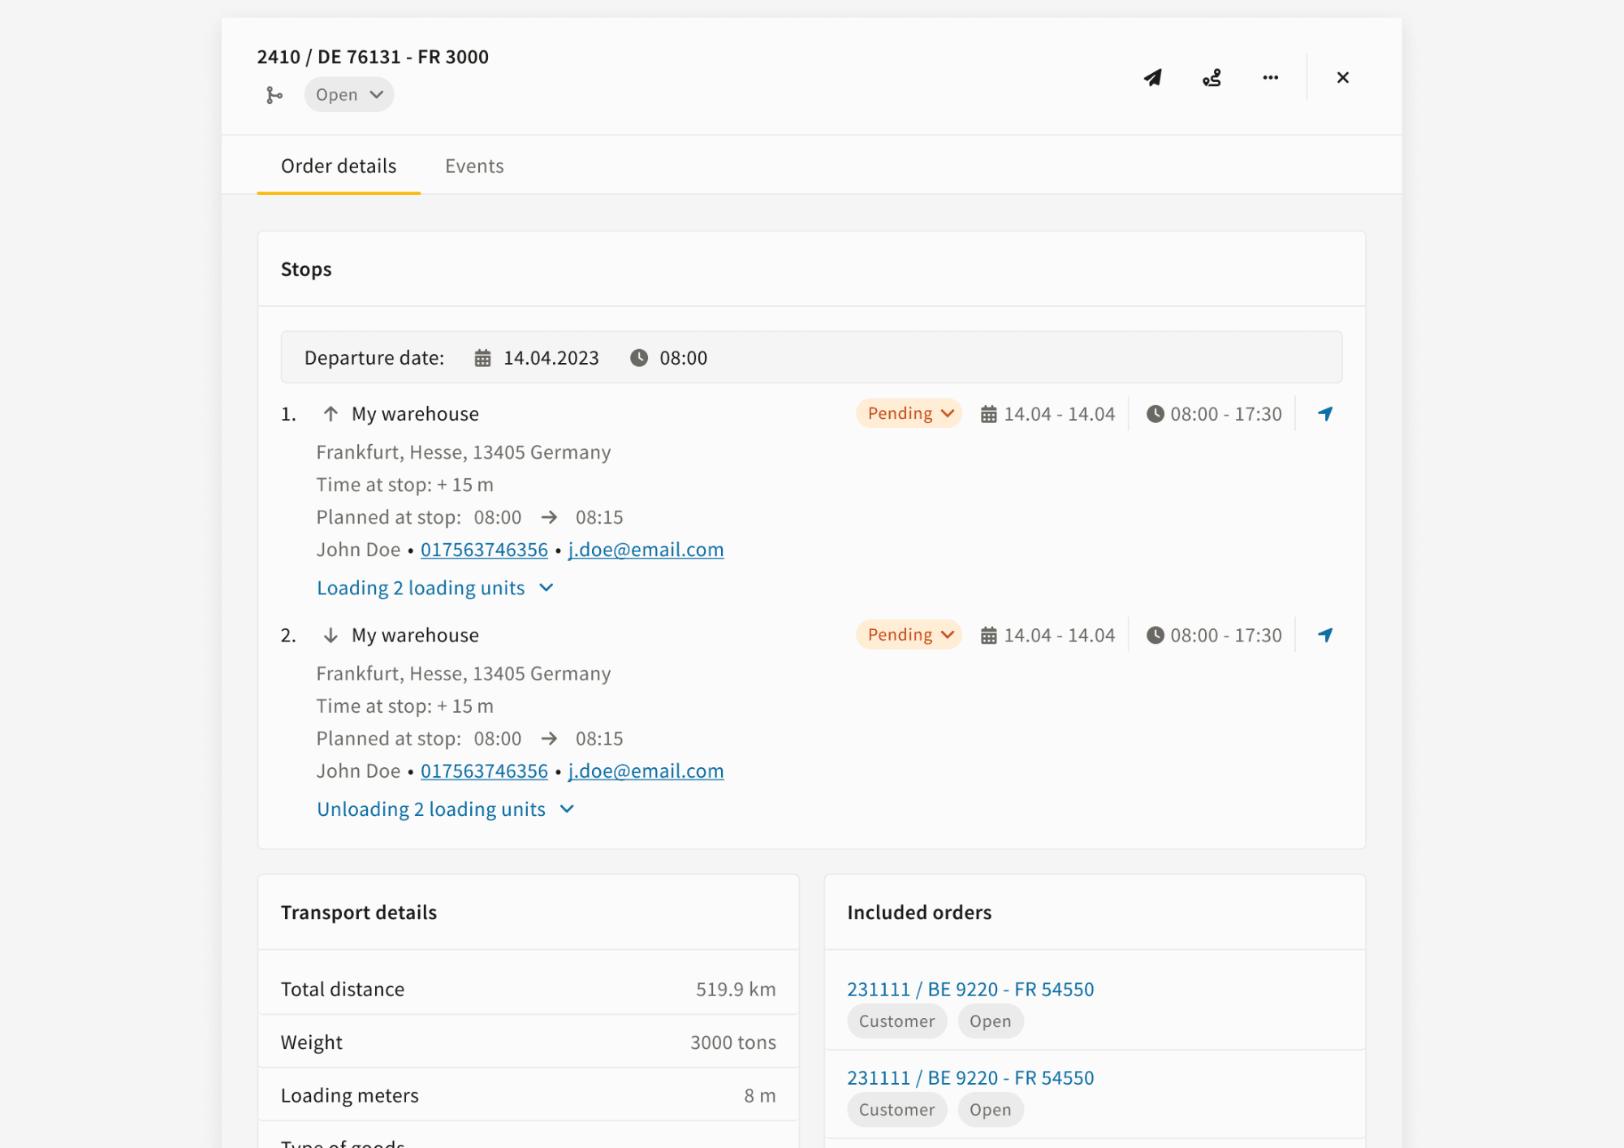The height and width of the screenshot is (1148, 1624).
Task: Expand 'Unloading 2 loading units' section
Action: 445,809
